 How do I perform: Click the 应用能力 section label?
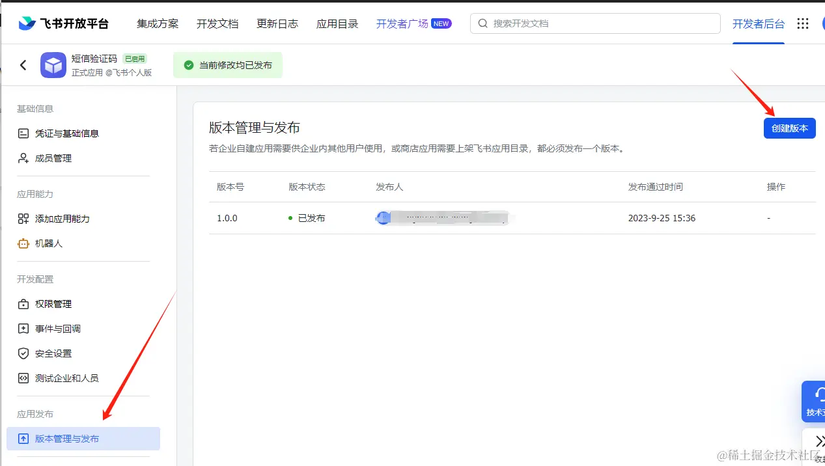(x=35, y=194)
